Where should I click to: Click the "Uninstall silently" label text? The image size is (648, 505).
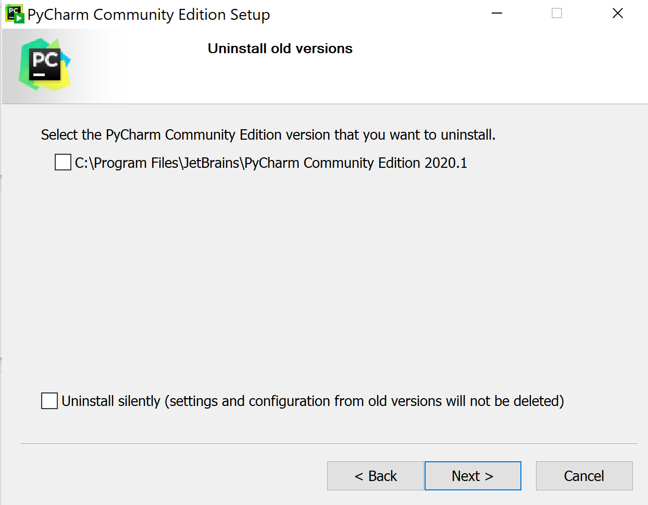(x=111, y=401)
